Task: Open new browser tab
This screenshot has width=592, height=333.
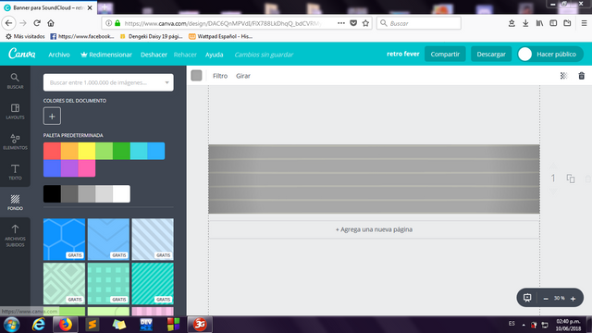Action: pos(105,7)
